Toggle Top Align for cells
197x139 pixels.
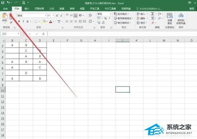click(x=67, y=15)
